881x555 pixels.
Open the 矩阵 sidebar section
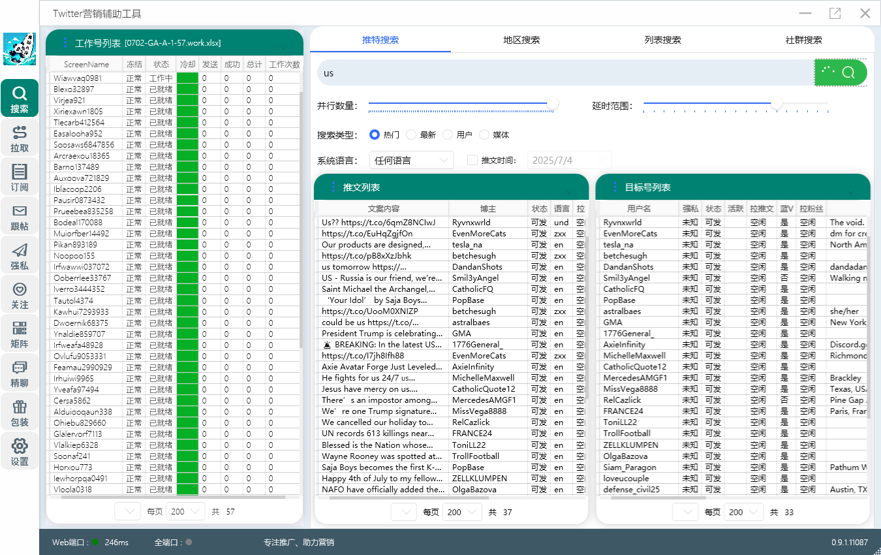(x=20, y=334)
